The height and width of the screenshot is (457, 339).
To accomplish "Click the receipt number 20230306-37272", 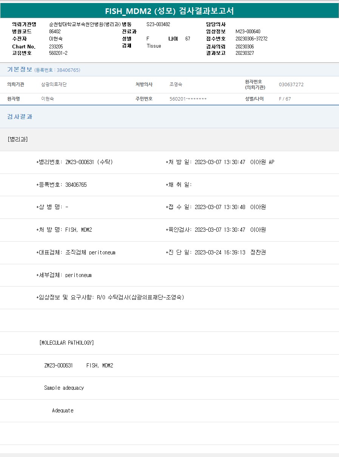I will pyautogui.click(x=251, y=39).
